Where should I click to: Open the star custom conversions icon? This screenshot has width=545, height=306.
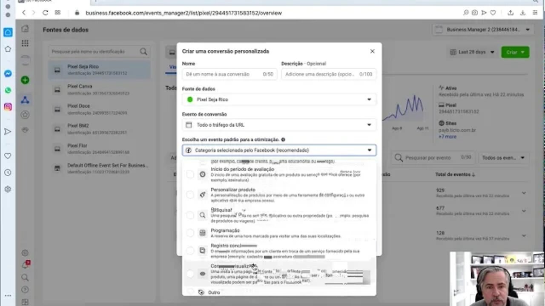(25, 115)
